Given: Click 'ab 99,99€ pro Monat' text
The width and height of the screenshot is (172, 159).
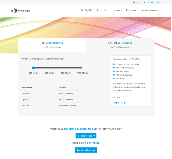Looking at the screenshot, I should 52,47.
